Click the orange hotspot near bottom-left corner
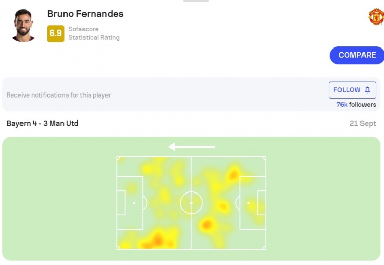This screenshot has width=384, height=265. (157, 238)
